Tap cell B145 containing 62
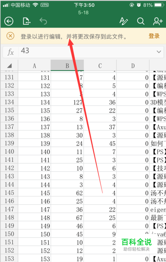Viewport: 166px width, 262px height. coord(67,193)
